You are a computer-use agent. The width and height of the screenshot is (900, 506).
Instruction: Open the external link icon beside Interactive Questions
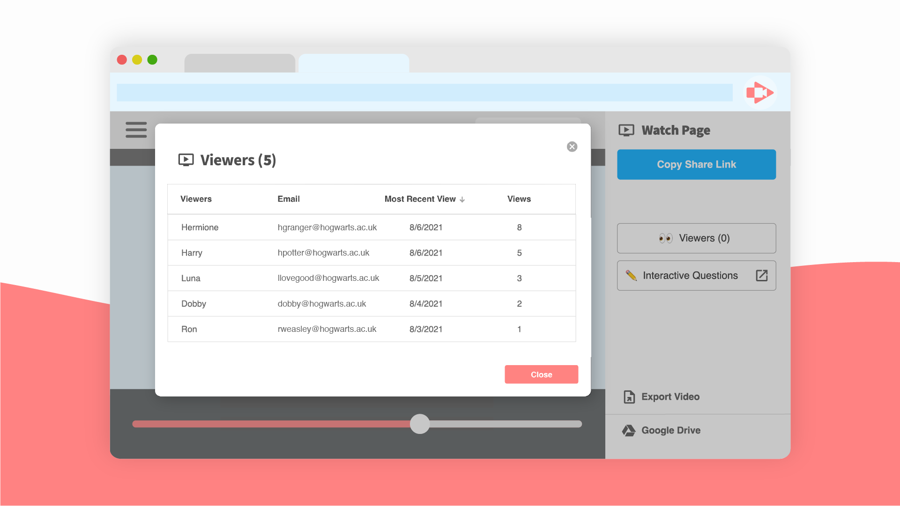click(x=762, y=276)
